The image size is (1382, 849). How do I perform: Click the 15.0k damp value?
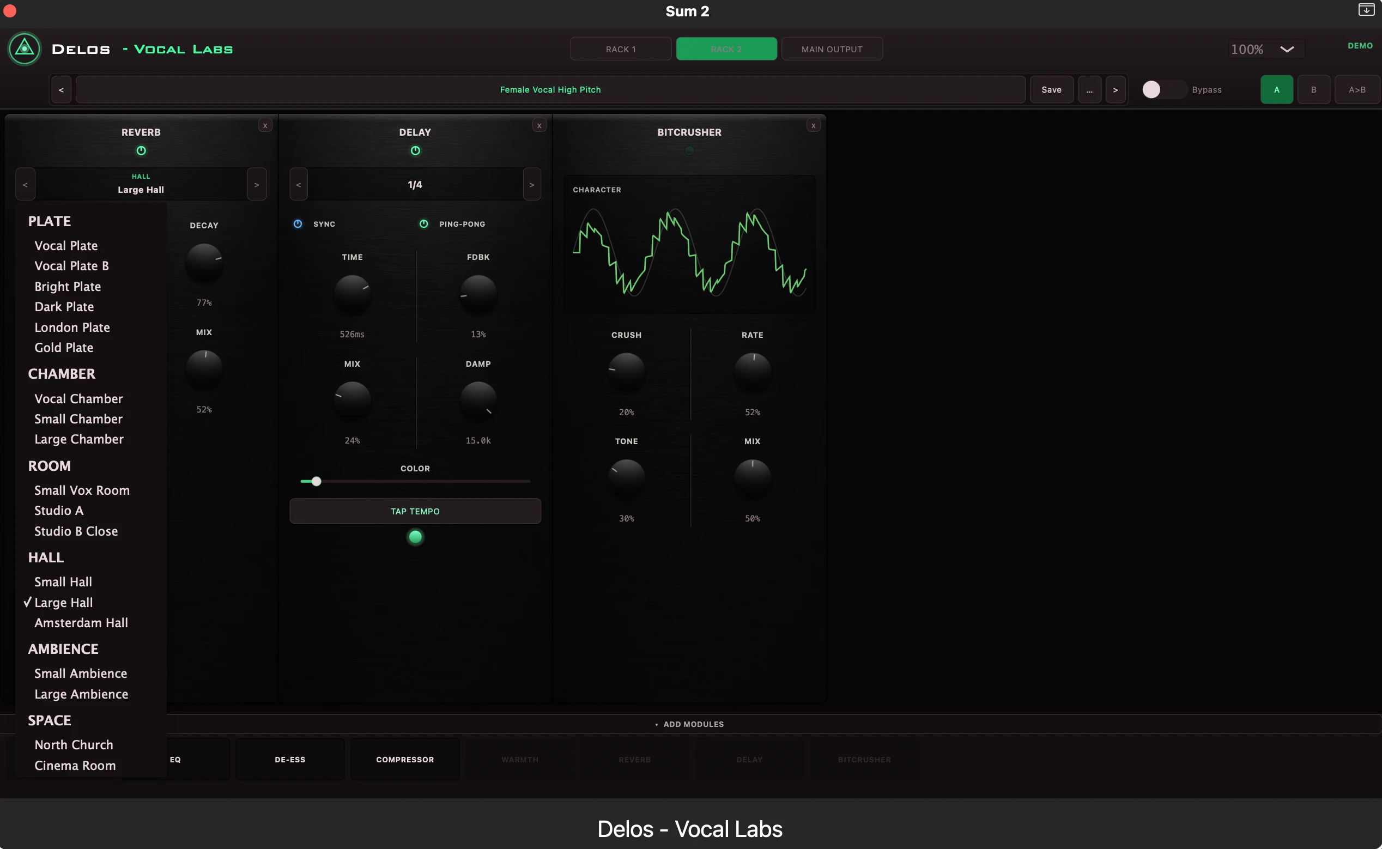[478, 441]
